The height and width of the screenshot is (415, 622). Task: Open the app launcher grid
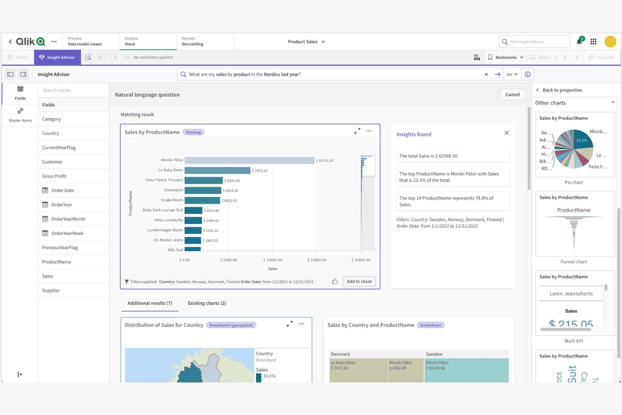[x=593, y=41]
